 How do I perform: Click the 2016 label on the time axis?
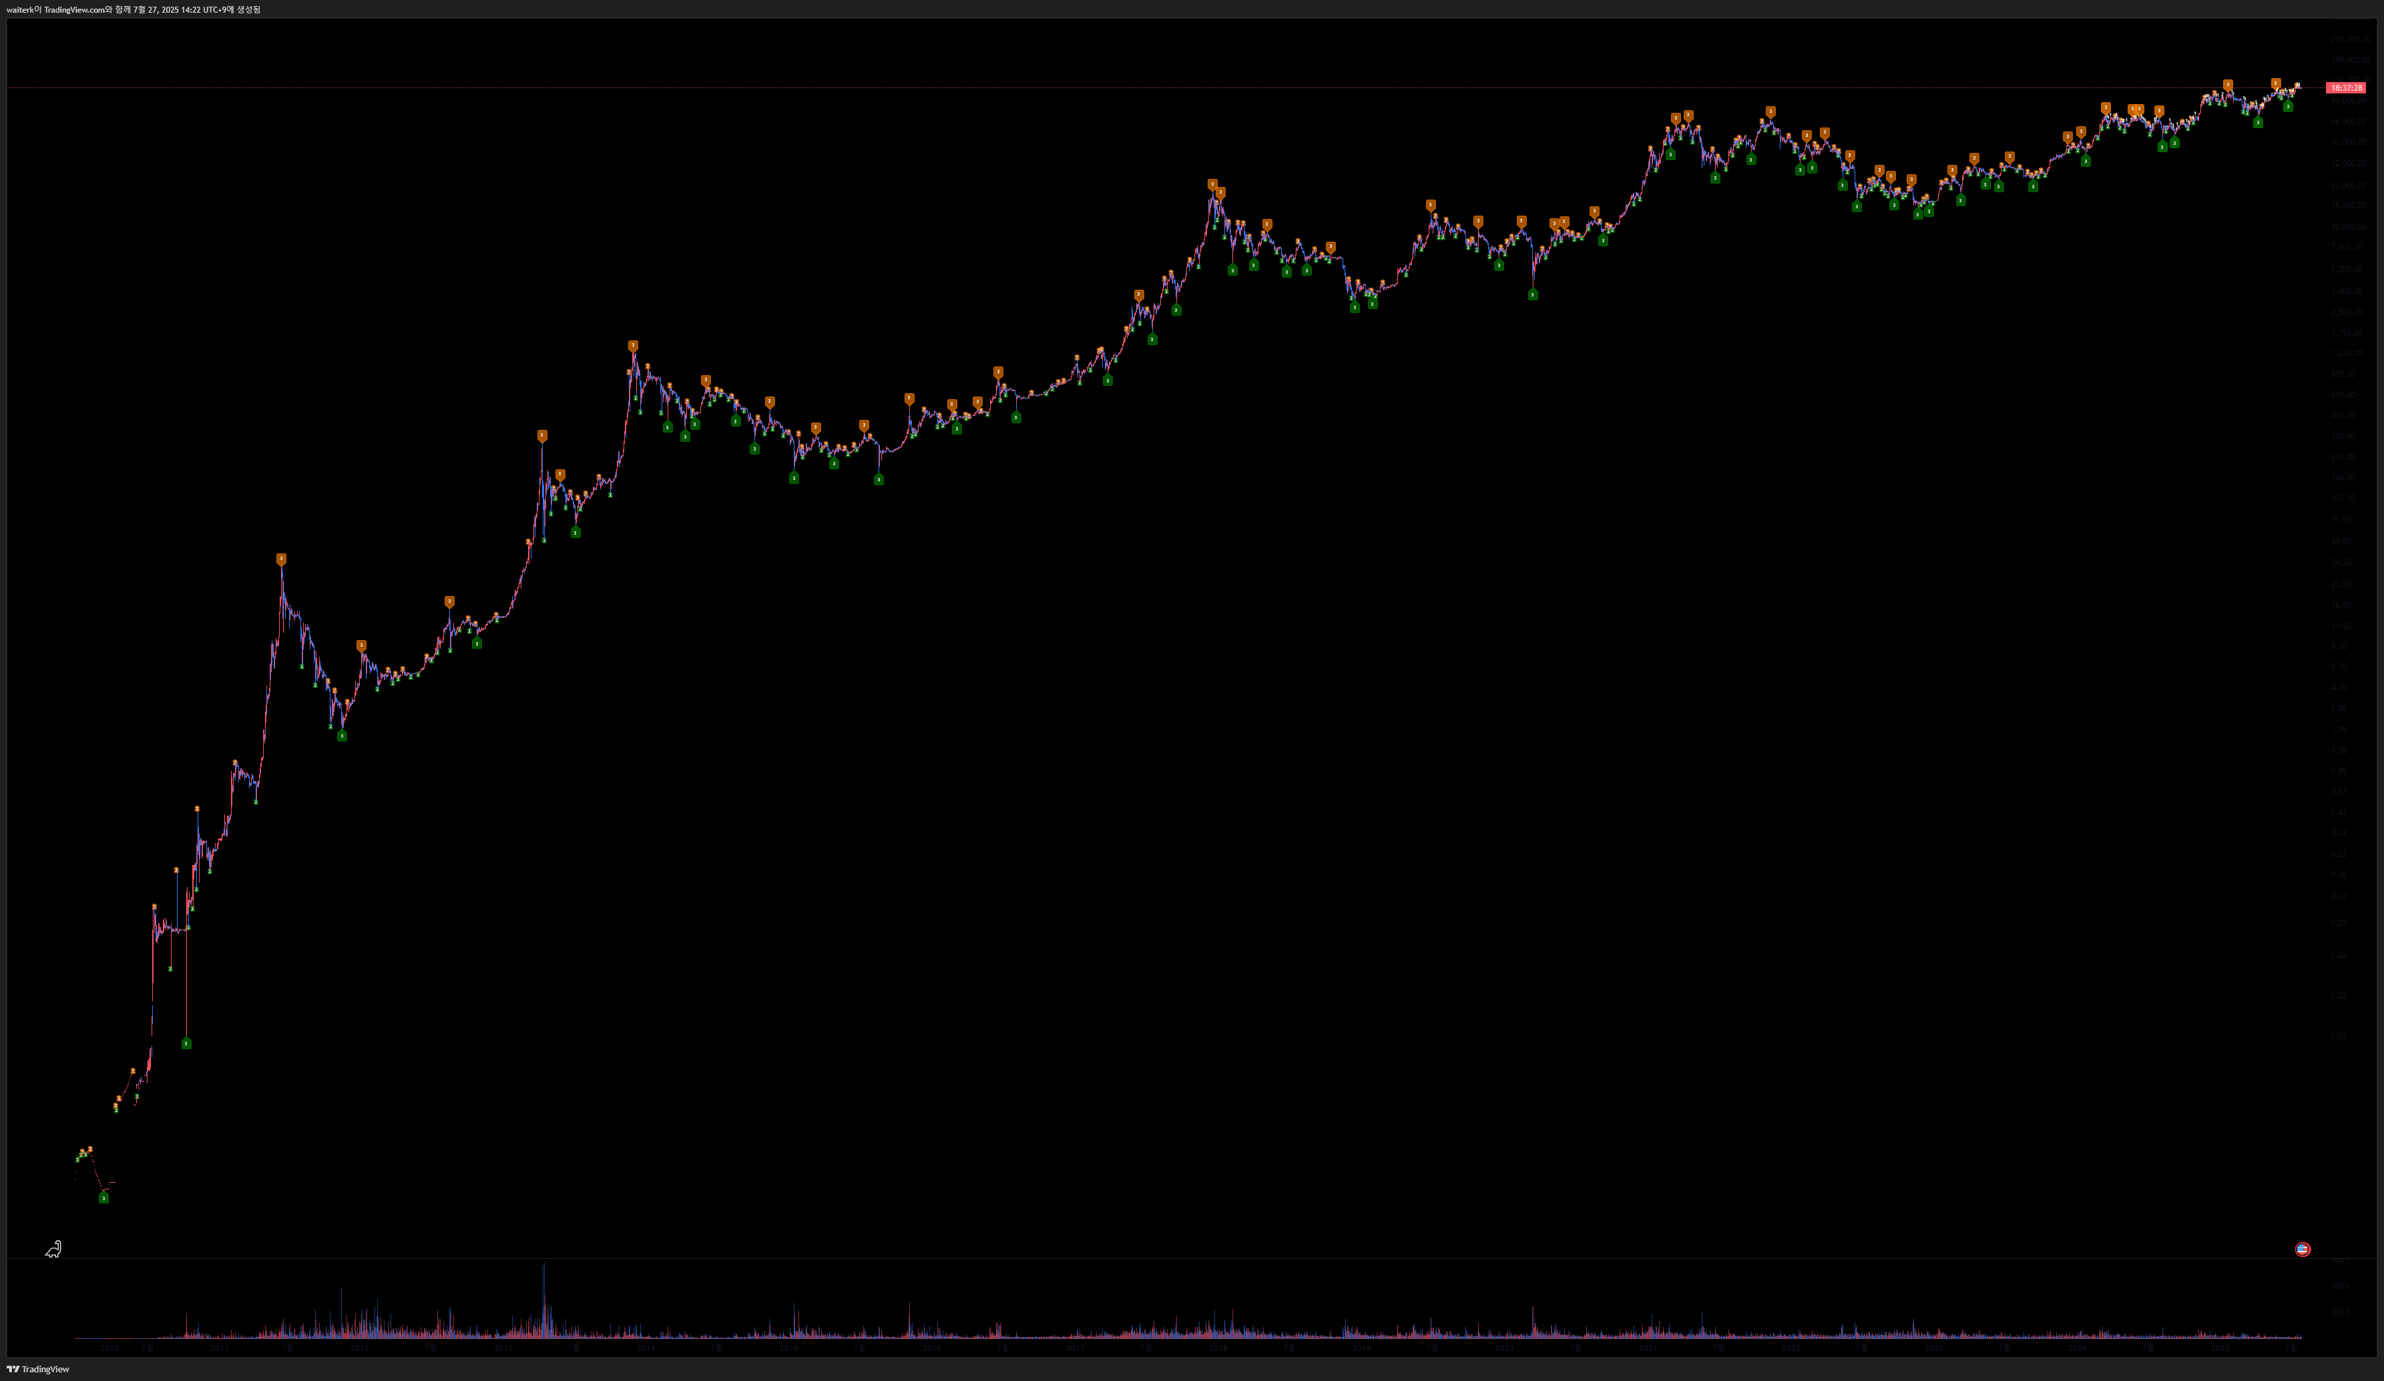pos(932,1348)
